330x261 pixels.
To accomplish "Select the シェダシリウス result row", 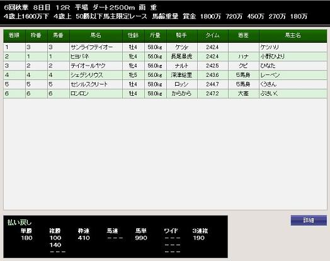I will click(165, 75).
